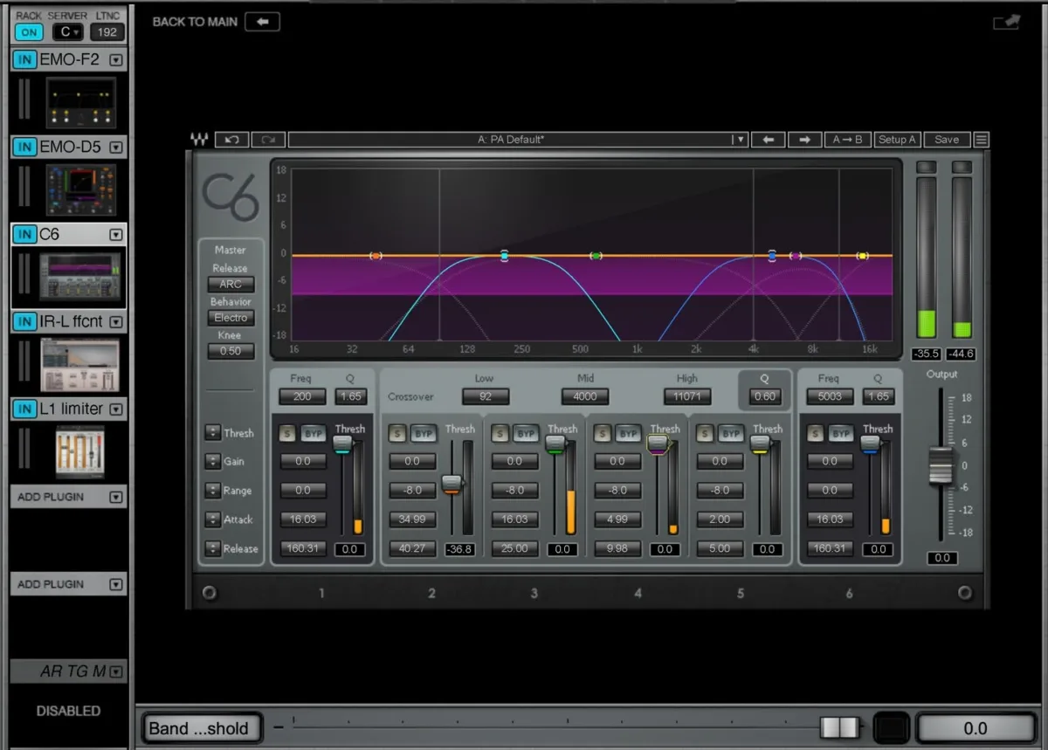1048x750 pixels.
Task: Click the A→B copy button
Action: click(846, 139)
